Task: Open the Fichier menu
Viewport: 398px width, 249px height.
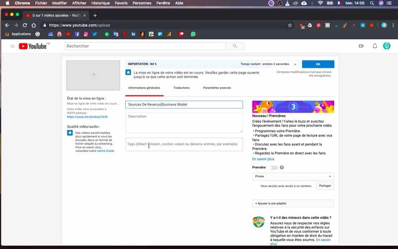Action: point(41,3)
